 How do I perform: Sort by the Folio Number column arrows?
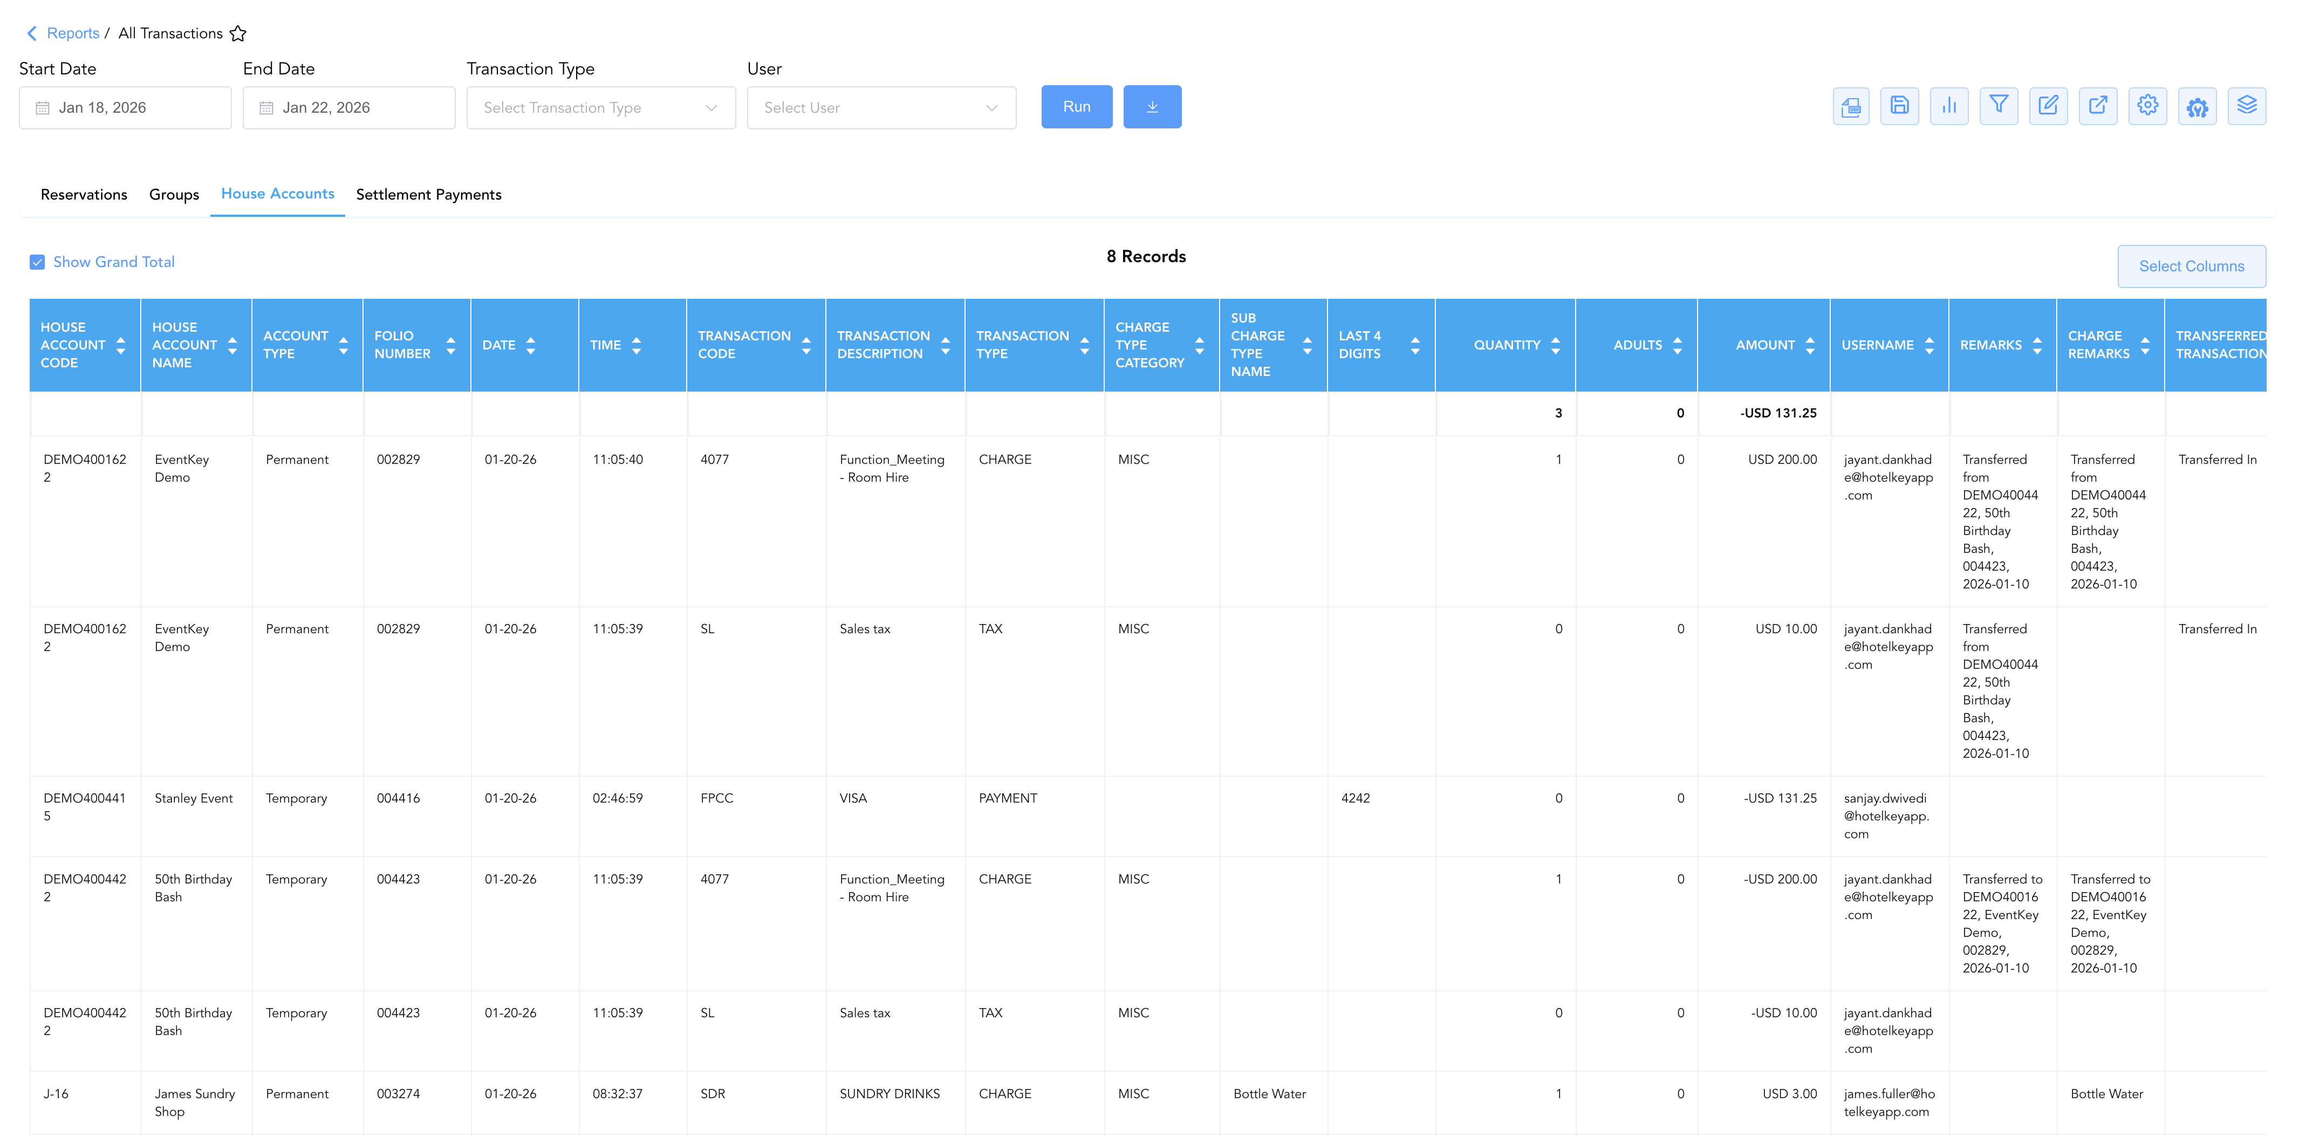[451, 345]
